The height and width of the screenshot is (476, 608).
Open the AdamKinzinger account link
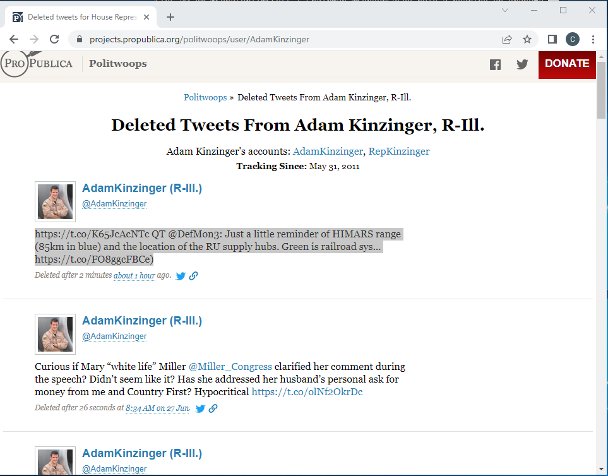tap(328, 151)
